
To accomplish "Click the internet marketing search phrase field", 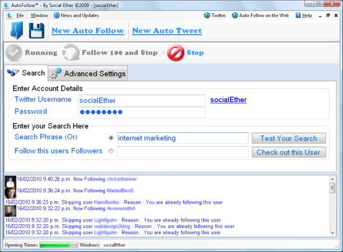I will (183, 138).
